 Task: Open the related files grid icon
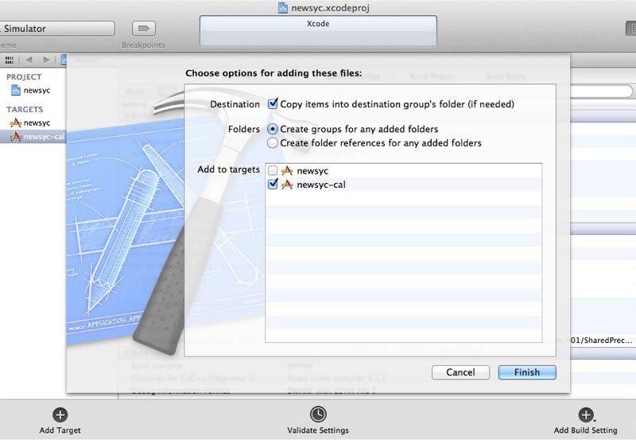point(10,60)
